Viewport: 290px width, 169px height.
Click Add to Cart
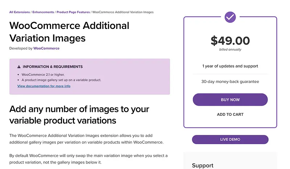tap(230, 114)
